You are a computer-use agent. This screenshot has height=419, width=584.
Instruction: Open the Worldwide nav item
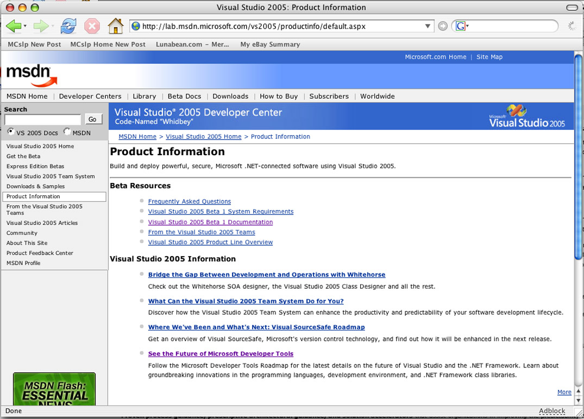pos(377,97)
